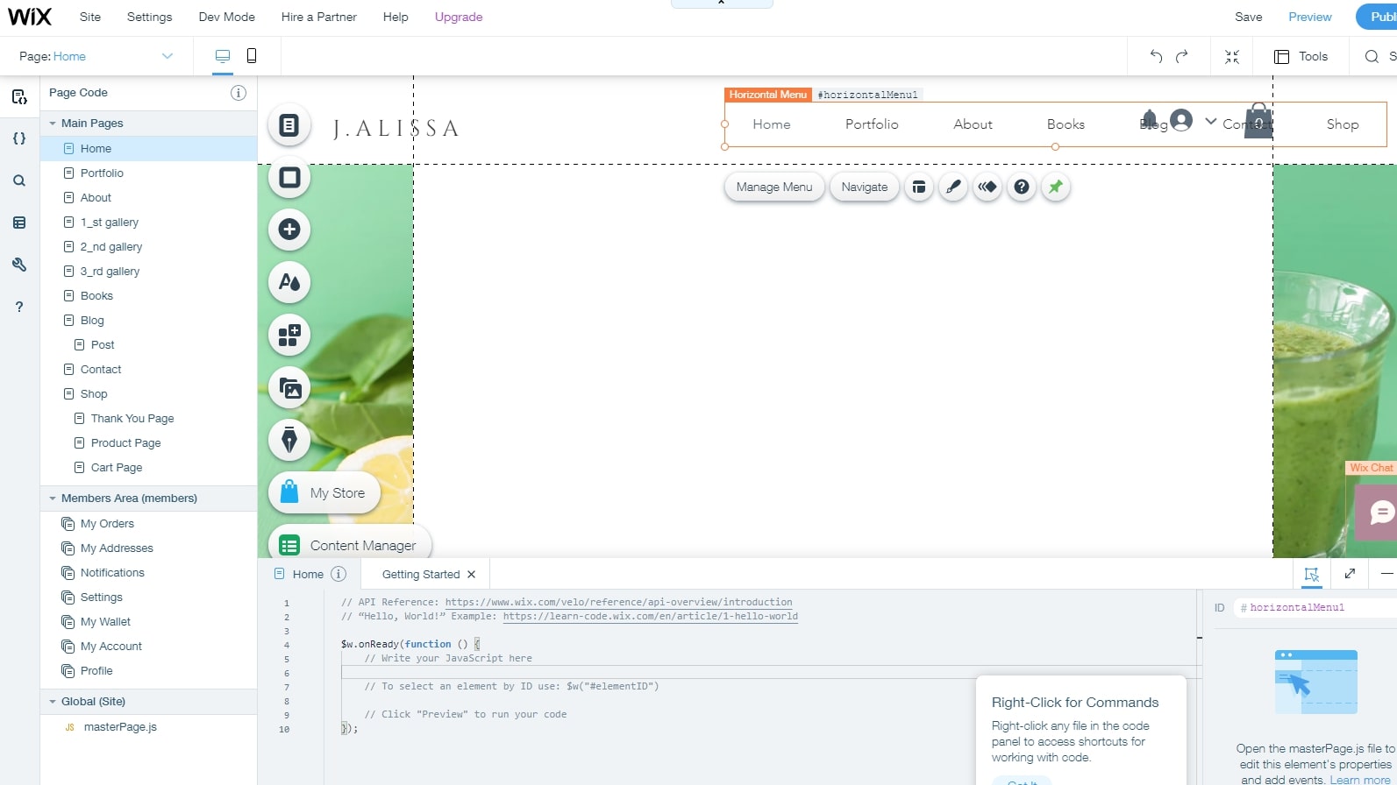The height and width of the screenshot is (785, 1397).
Task: Open the Dev Mode menu
Action: (x=226, y=17)
